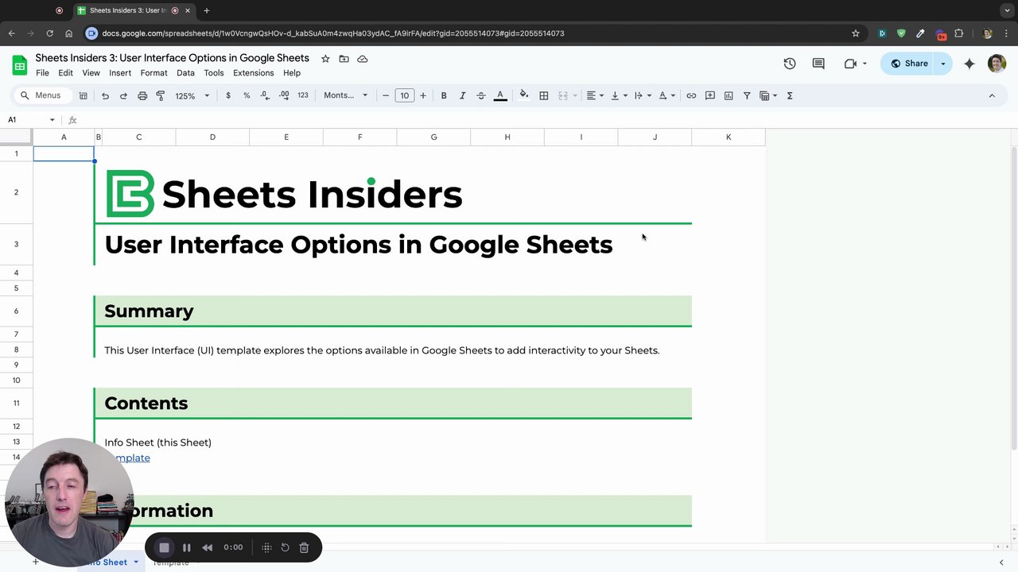
Task: Open version history clock icon
Action: pyautogui.click(x=790, y=64)
